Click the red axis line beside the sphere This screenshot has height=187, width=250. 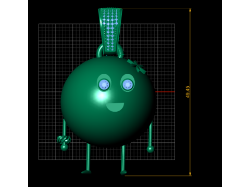[x=165, y=92]
